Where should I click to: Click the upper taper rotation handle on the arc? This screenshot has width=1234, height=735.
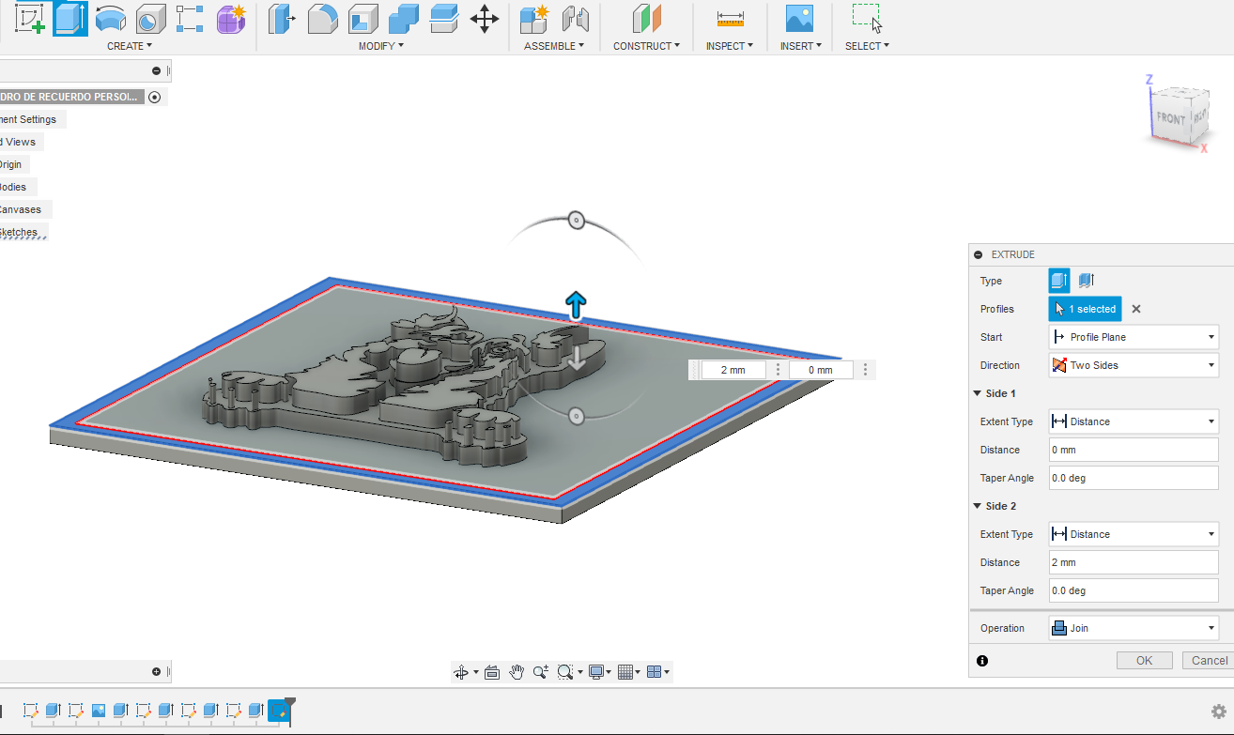click(577, 221)
